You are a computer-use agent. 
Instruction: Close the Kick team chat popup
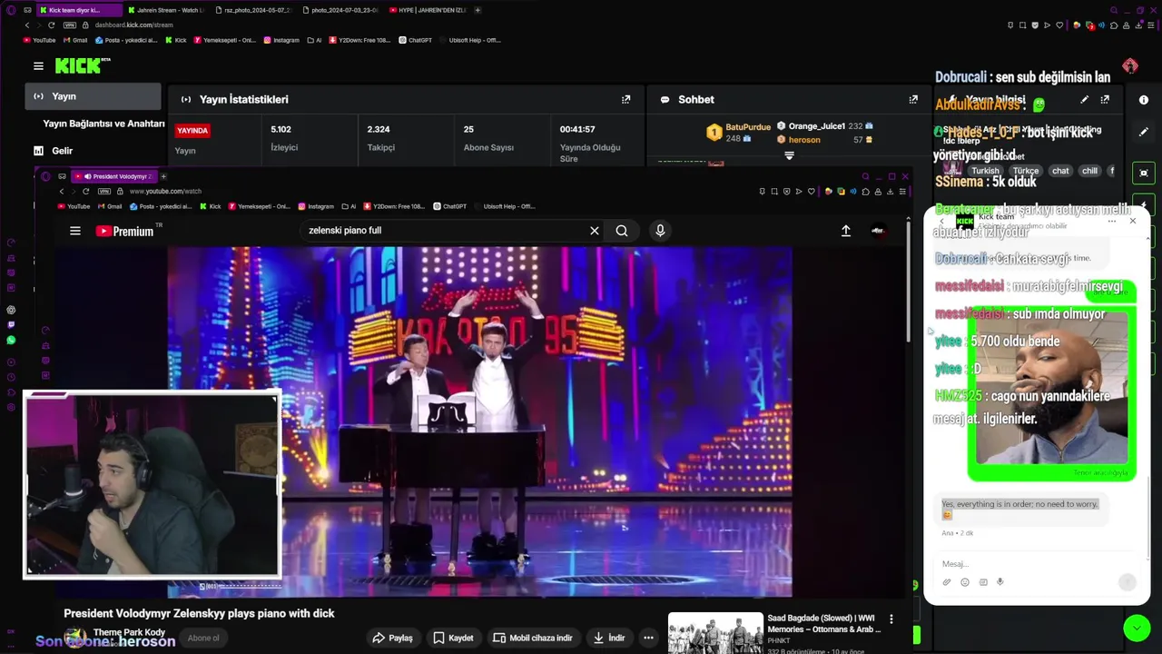pos(1132,221)
